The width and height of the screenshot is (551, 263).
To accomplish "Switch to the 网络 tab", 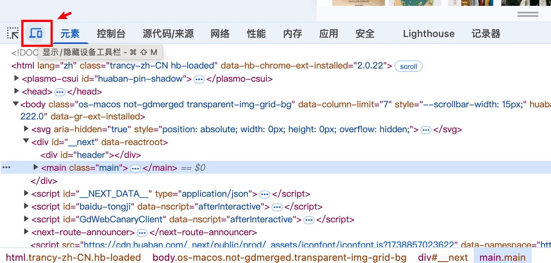I will coord(220,34).
